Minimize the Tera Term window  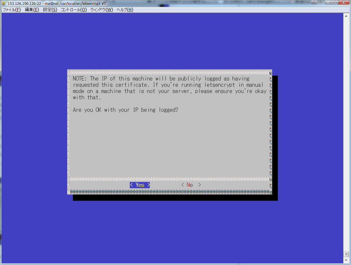(327, 3)
